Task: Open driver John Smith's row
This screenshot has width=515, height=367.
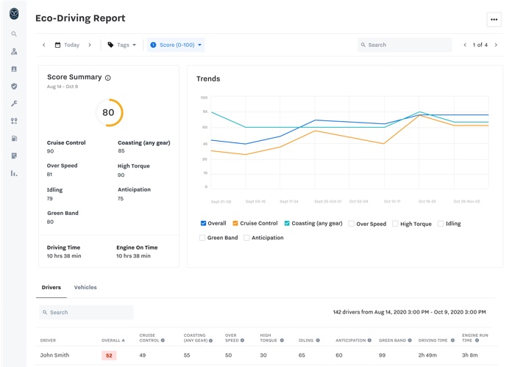Action: tap(266, 355)
